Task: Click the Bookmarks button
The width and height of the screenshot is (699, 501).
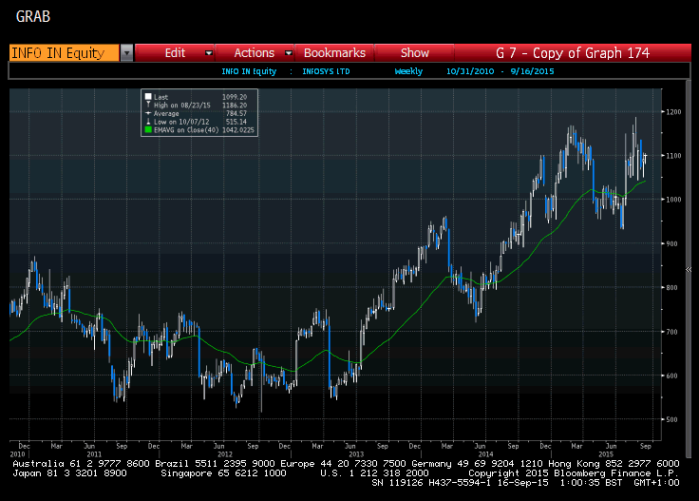Action: pyautogui.click(x=334, y=53)
